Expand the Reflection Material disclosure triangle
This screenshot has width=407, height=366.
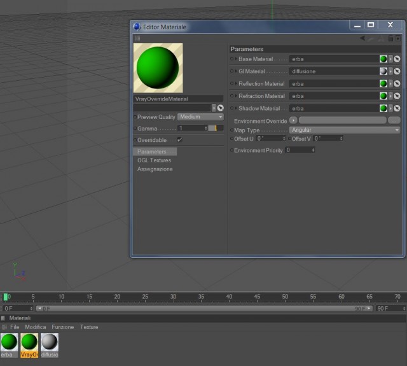point(236,83)
